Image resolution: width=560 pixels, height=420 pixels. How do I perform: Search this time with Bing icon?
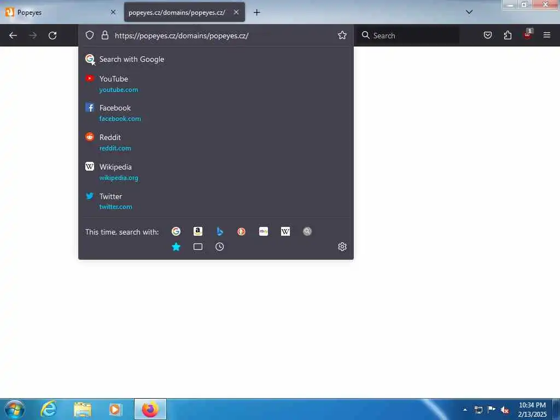point(220,231)
